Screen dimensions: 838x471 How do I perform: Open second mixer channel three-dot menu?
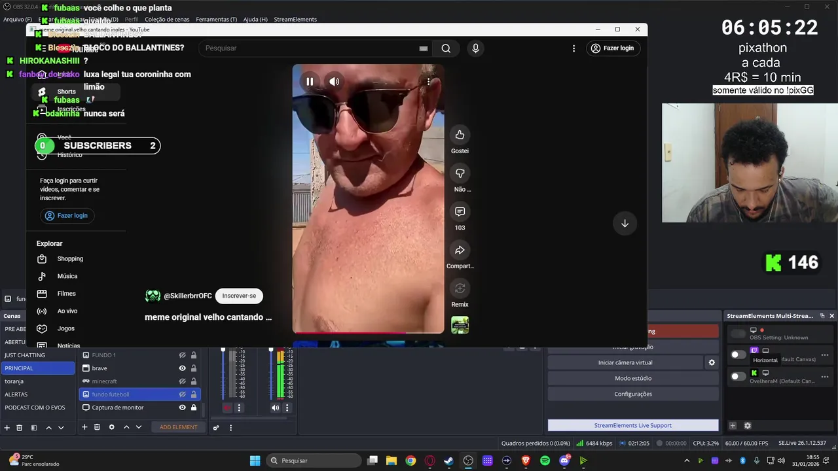[x=287, y=408]
